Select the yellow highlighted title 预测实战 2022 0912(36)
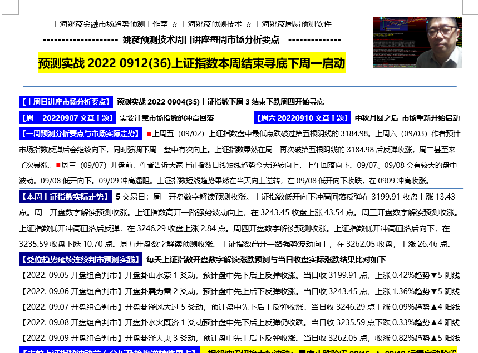478x353 pixels. (191, 63)
